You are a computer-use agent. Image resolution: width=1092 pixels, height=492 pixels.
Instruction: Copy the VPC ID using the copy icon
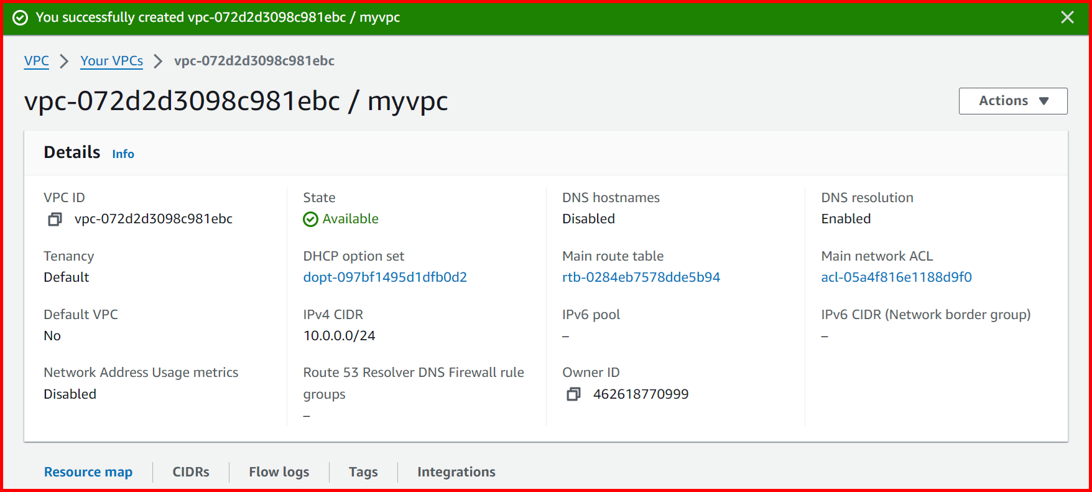55,219
